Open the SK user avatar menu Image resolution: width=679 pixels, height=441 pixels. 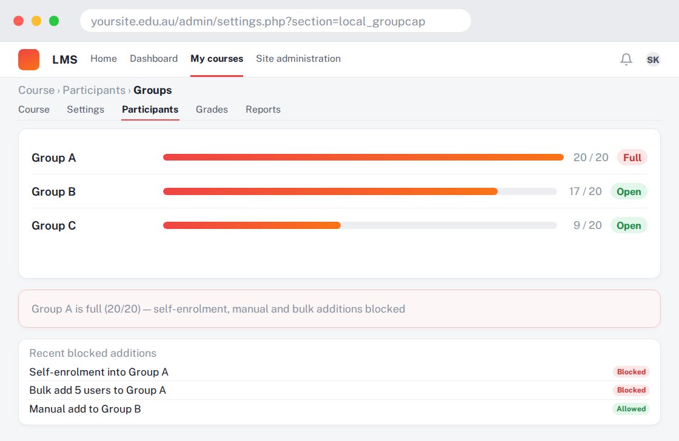(x=652, y=59)
